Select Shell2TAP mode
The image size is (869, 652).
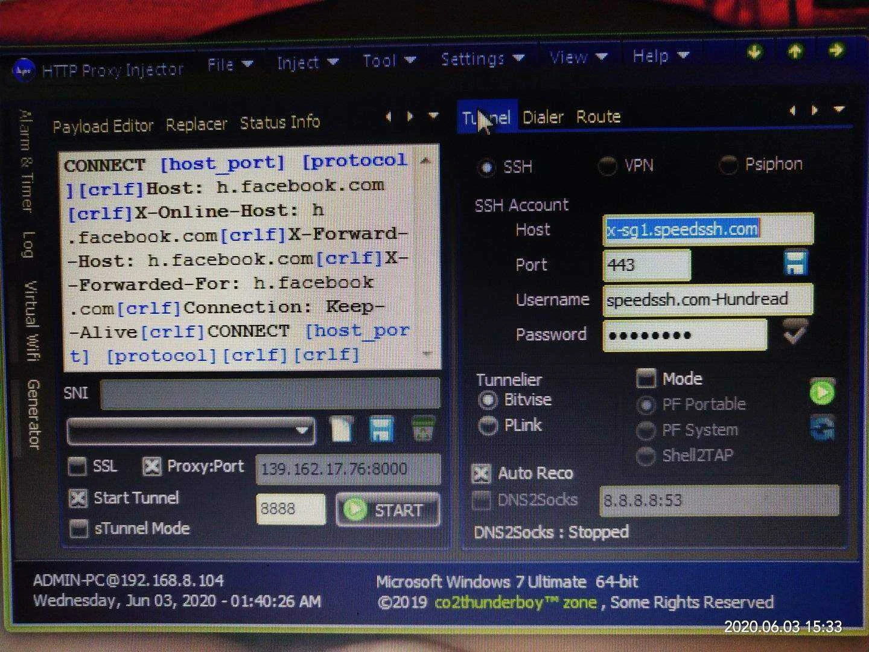[x=646, y=456]
